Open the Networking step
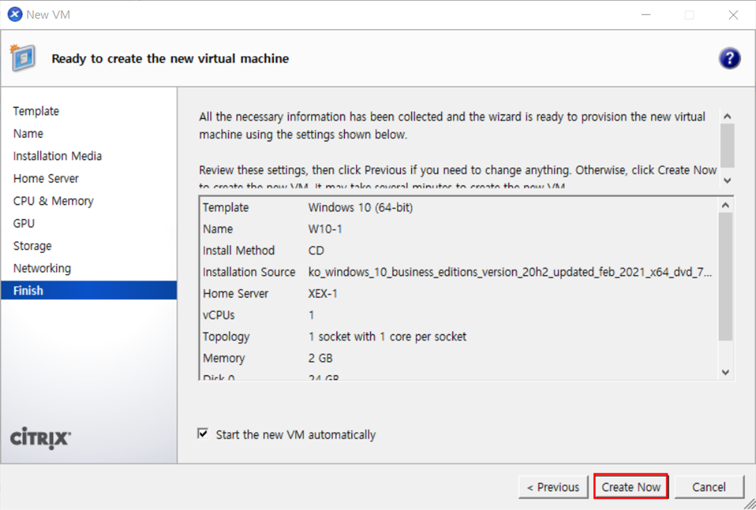The image size is (756, 510). (42, 268)
